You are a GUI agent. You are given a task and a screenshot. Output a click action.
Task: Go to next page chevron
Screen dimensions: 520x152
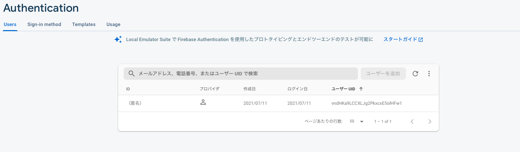[430, 122]
